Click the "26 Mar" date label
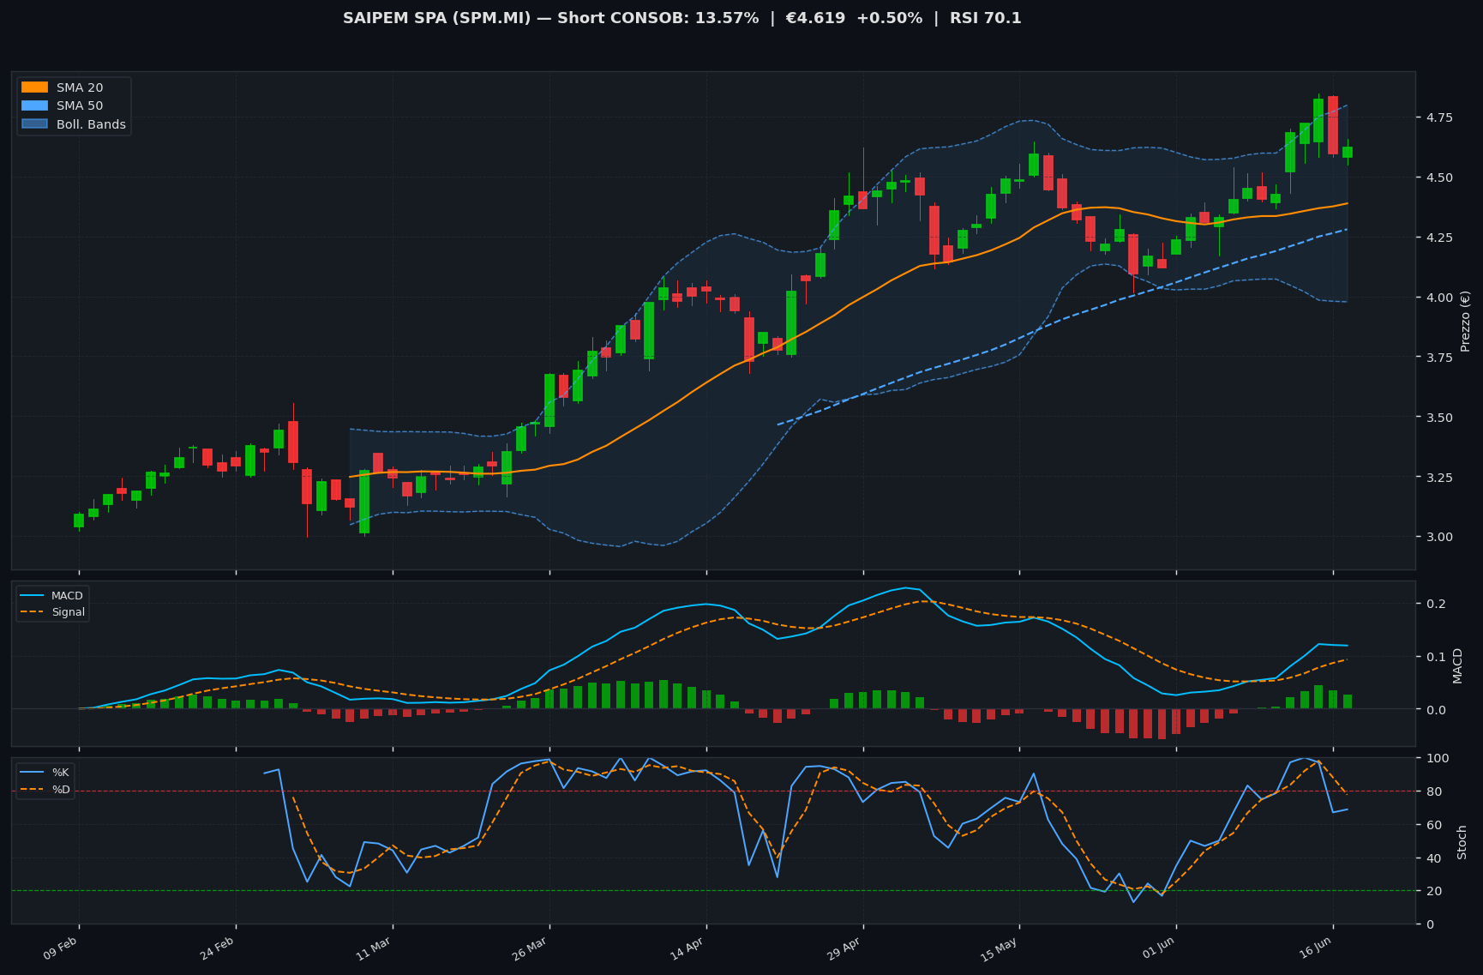 [531, 948]
